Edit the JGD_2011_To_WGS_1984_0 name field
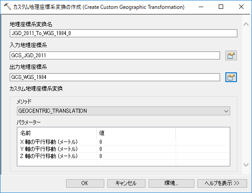The width and height of the screenshot is (252, 193). tap(123, 33)
